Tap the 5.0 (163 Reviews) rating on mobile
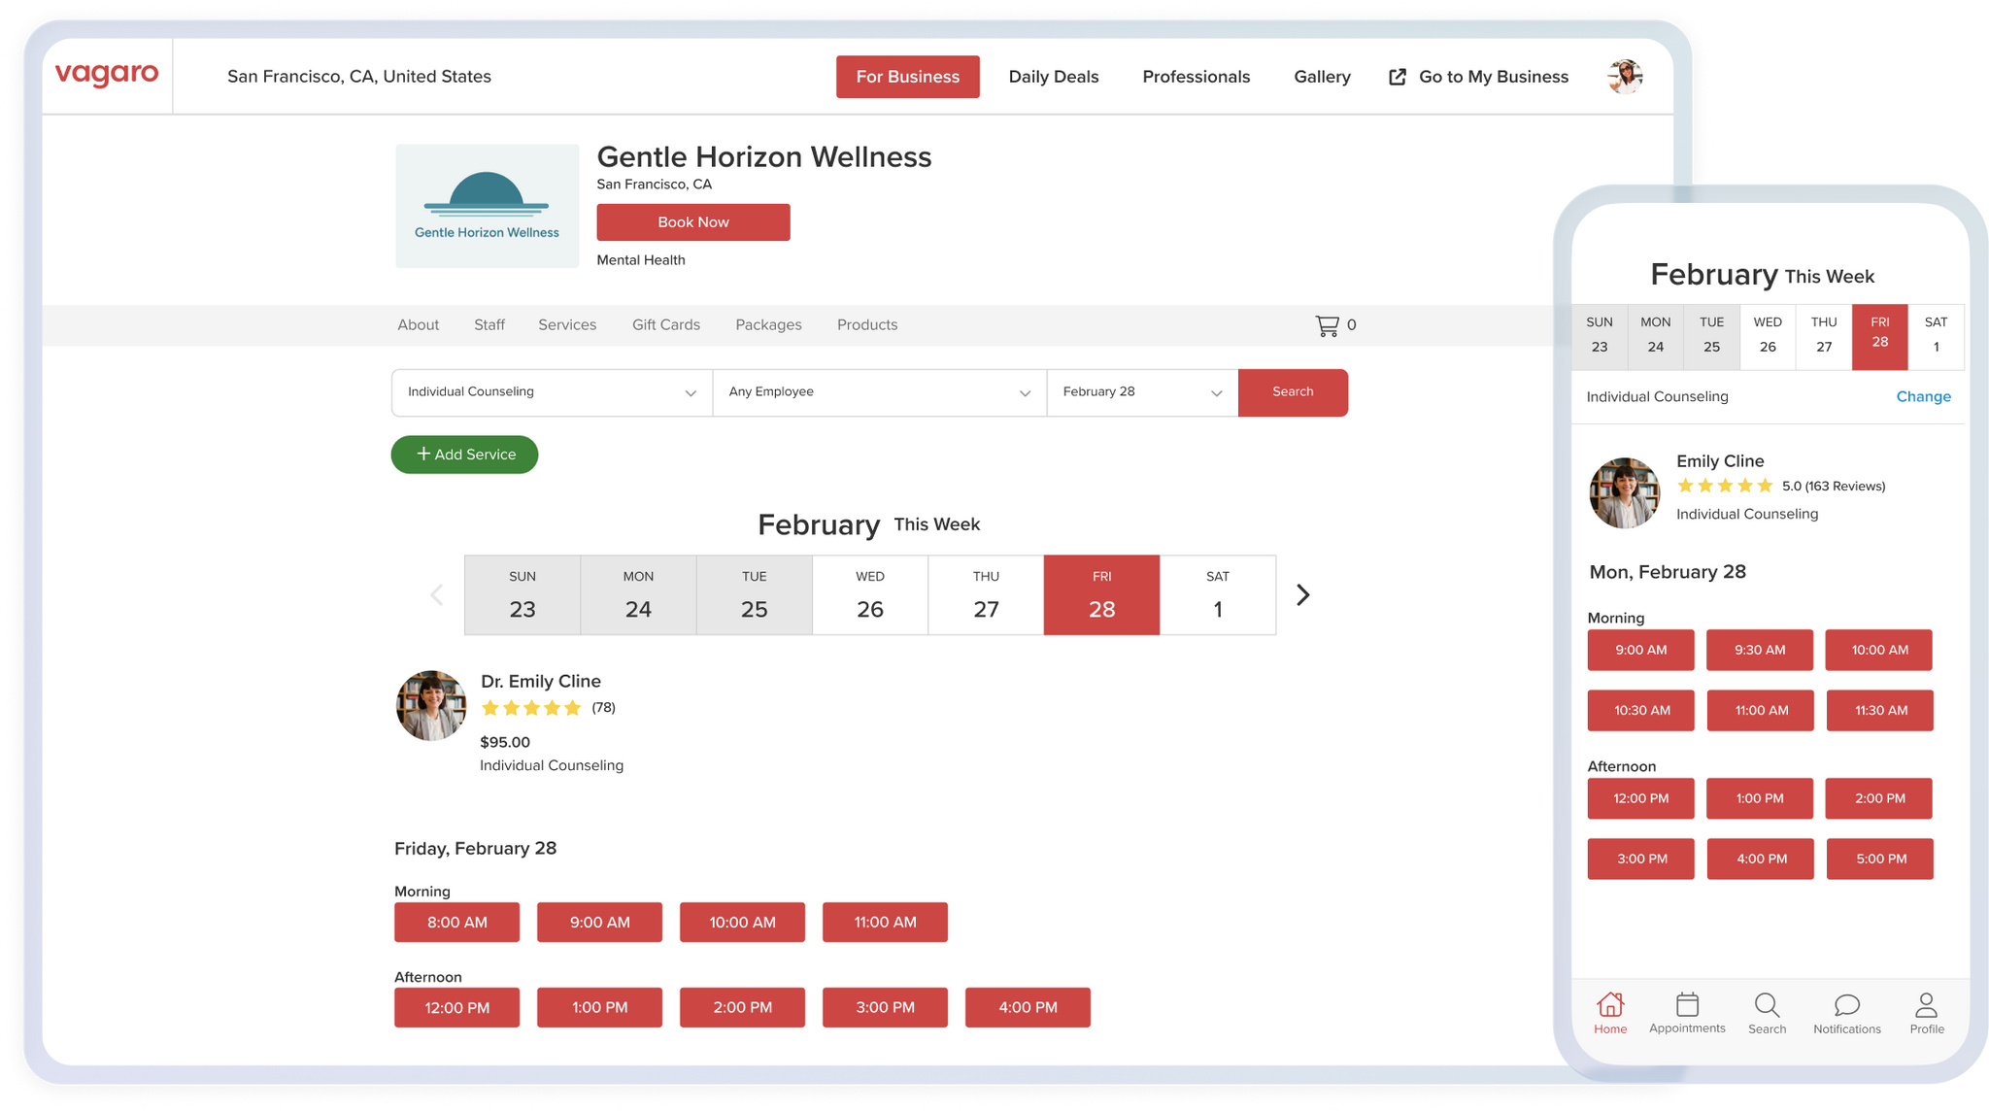 tap(1781, 486)
